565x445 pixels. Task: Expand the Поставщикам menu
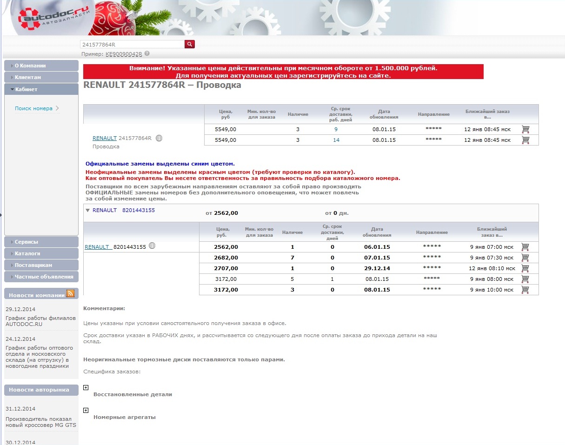coord(41,265)
